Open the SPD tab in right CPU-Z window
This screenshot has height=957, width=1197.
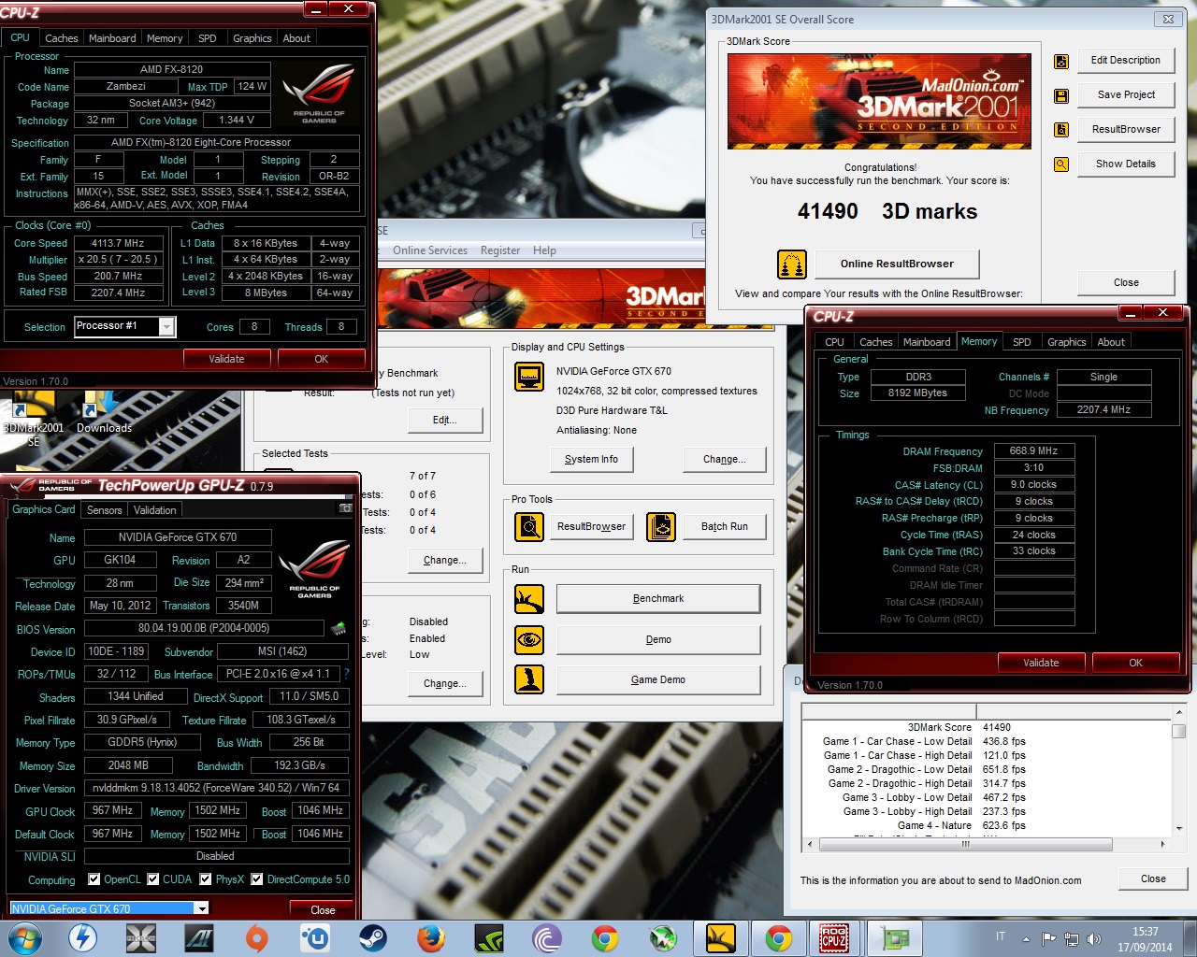pyautogui.click(x=1022, y=342)
